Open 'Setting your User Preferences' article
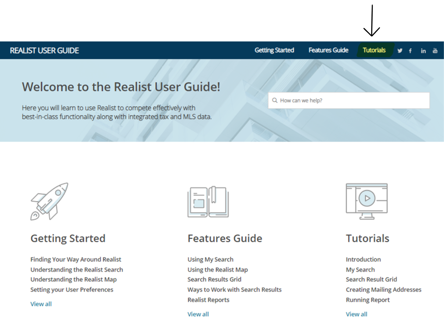Screen dimensions: 444x334 [x=72, y=290]
